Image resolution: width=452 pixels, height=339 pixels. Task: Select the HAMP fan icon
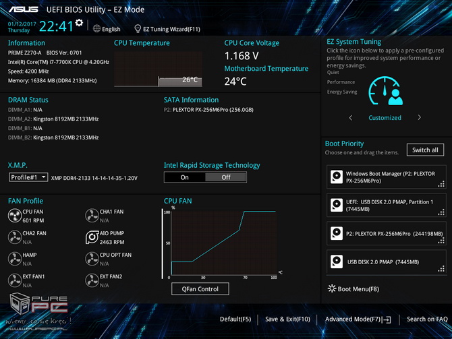coord(14,259)
